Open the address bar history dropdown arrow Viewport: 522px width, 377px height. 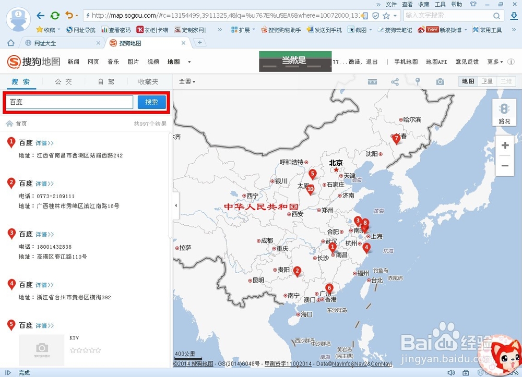395,16
